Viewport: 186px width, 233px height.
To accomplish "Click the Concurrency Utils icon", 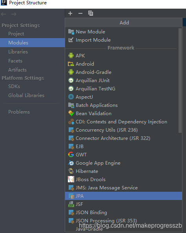I will [71, 130].
